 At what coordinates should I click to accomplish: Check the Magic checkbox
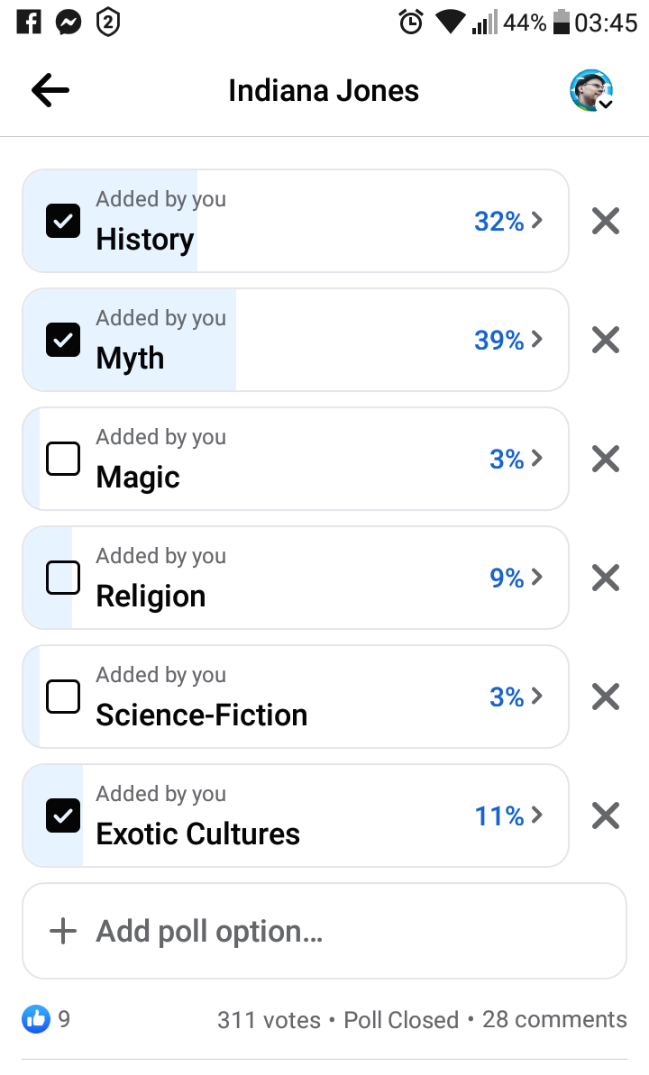[x=63, y=459]
